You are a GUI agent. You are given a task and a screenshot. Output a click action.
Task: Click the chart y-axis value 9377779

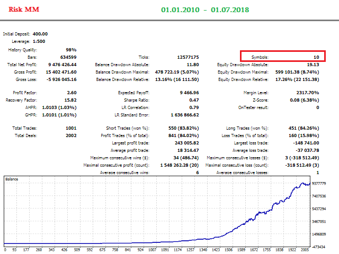coord(319,184)
